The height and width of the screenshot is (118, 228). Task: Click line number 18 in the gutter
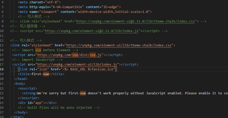click(x=2, y=69)
